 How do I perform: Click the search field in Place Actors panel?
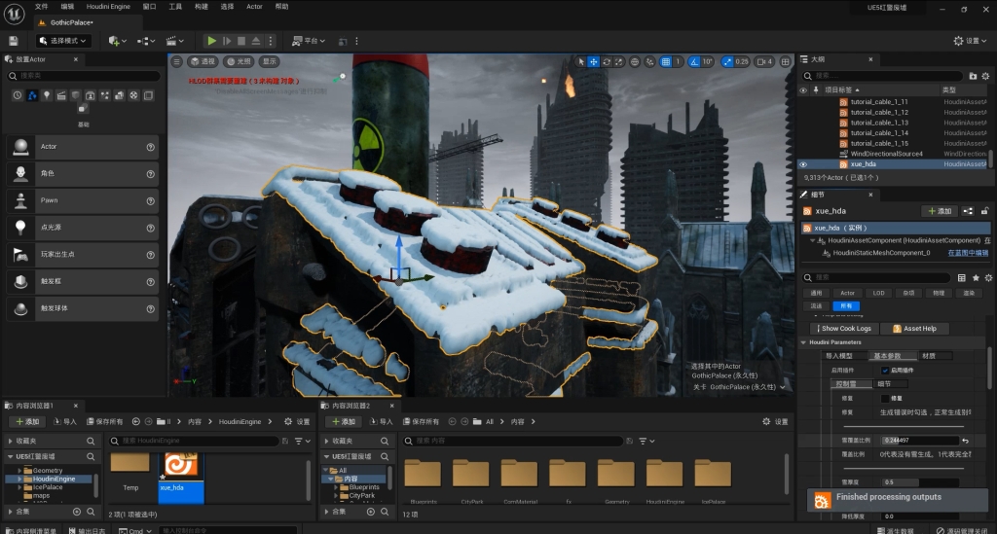pos(84,76)
